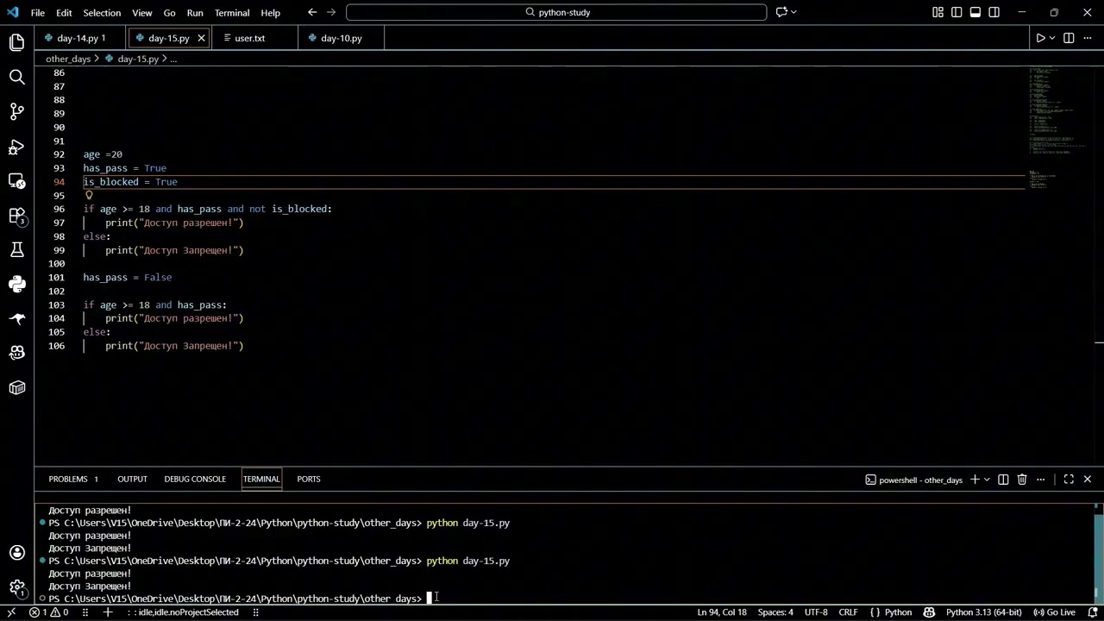The height and width of the screenshot is (621, 1104).
Task: Run Python file with play button
Action: 1040,38
